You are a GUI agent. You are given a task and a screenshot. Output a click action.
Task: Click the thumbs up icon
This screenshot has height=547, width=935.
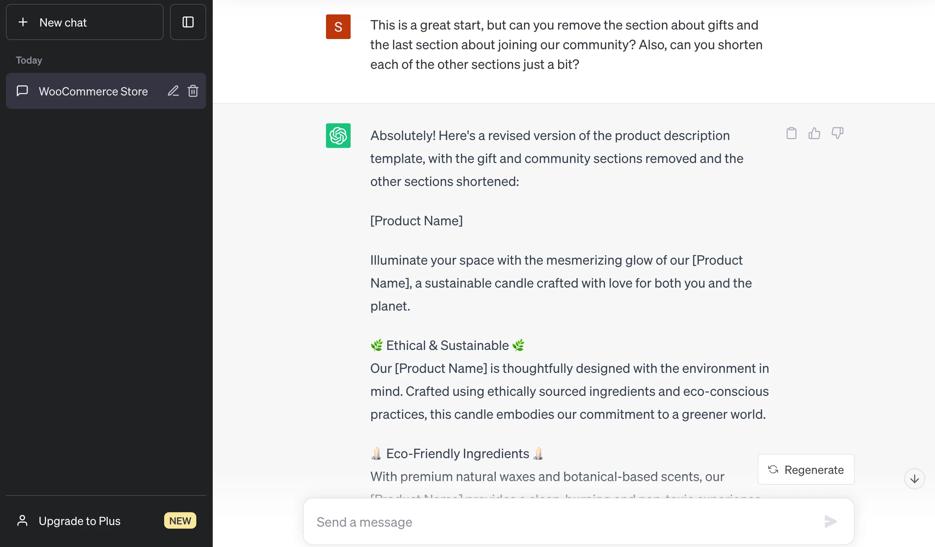814,133
